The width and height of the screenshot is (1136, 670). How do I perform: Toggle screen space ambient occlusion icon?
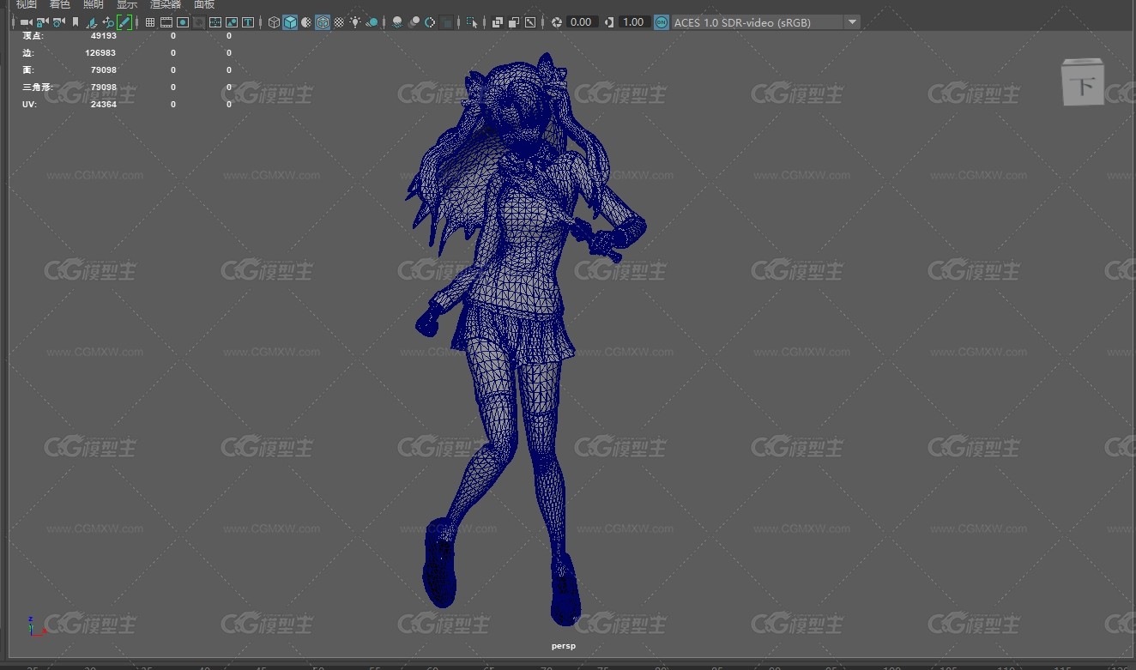397,22
